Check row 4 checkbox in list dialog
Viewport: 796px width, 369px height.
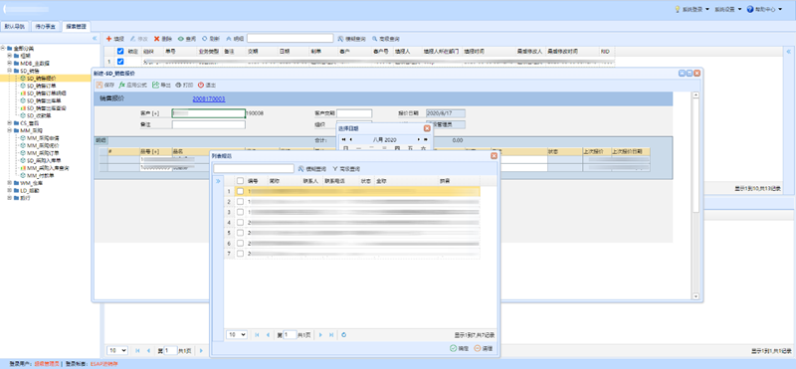click(x=240, y=223)
